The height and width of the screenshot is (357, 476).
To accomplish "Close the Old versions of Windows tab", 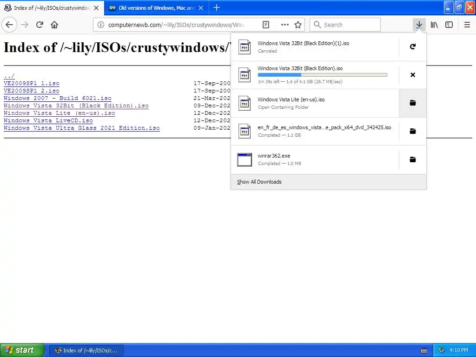I will pos(201,8).
